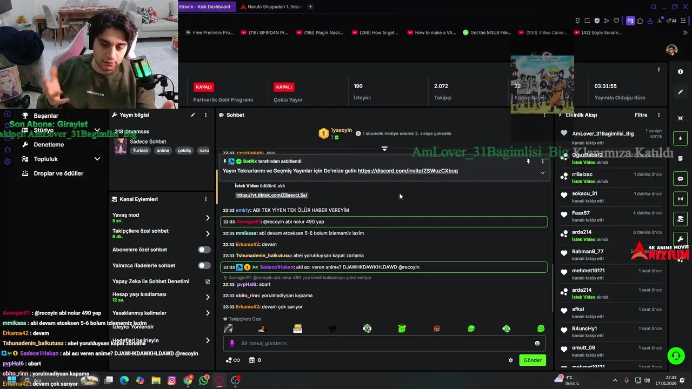Open the stream info icon in right sidebar
Screen dimensions: 692x389
coord(680,72)
